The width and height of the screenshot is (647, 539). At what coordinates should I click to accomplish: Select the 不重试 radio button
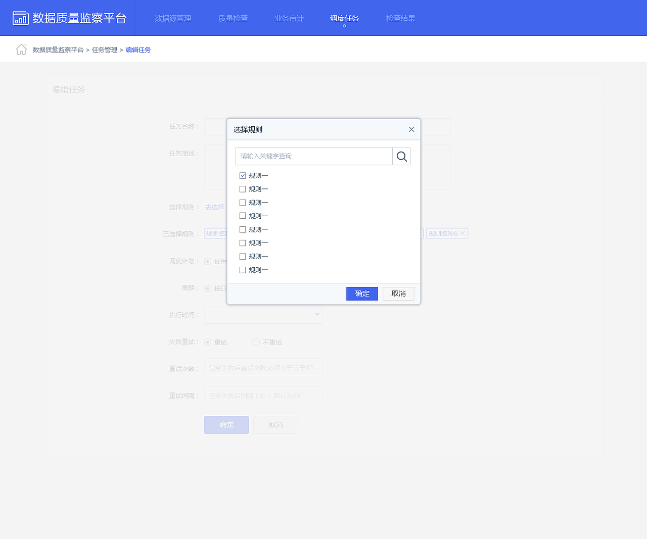[x=256, y=342]
